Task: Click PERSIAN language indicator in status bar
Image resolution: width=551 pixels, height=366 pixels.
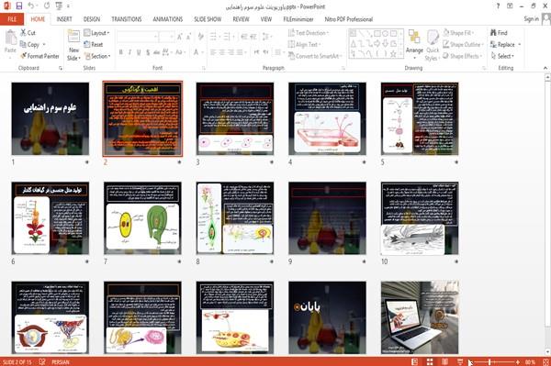Action: [x=60, y=361]
